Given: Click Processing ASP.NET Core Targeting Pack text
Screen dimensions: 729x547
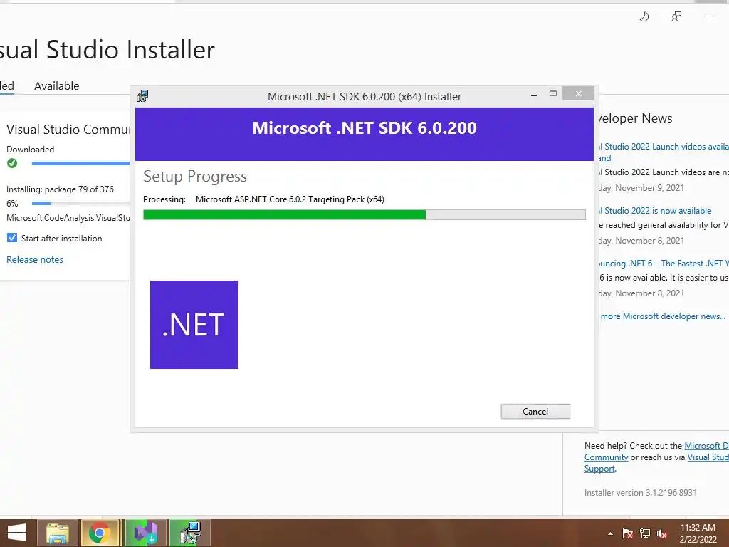Looking at the screenshot, I should 263,199.
